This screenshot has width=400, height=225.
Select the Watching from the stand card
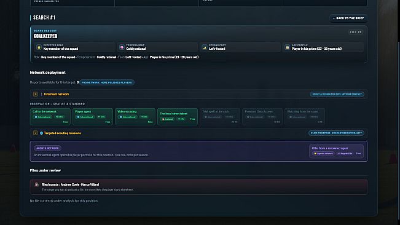pos(305,117)
